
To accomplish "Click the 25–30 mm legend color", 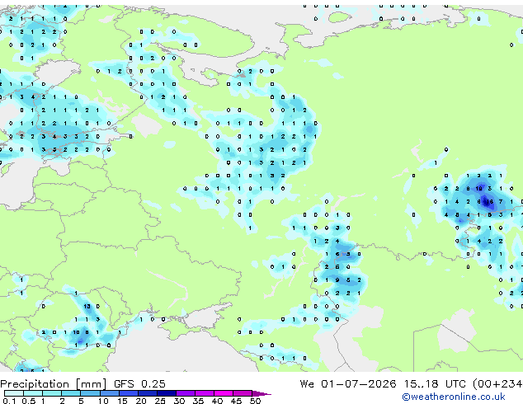I will tap(167, 393).
